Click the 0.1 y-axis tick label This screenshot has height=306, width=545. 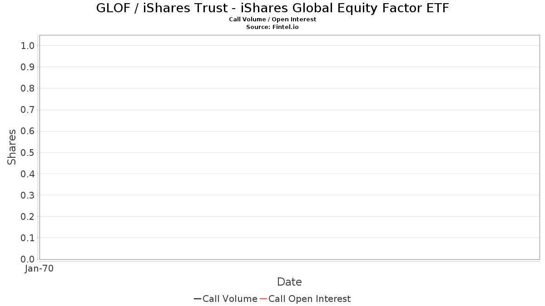click(28, 238)
